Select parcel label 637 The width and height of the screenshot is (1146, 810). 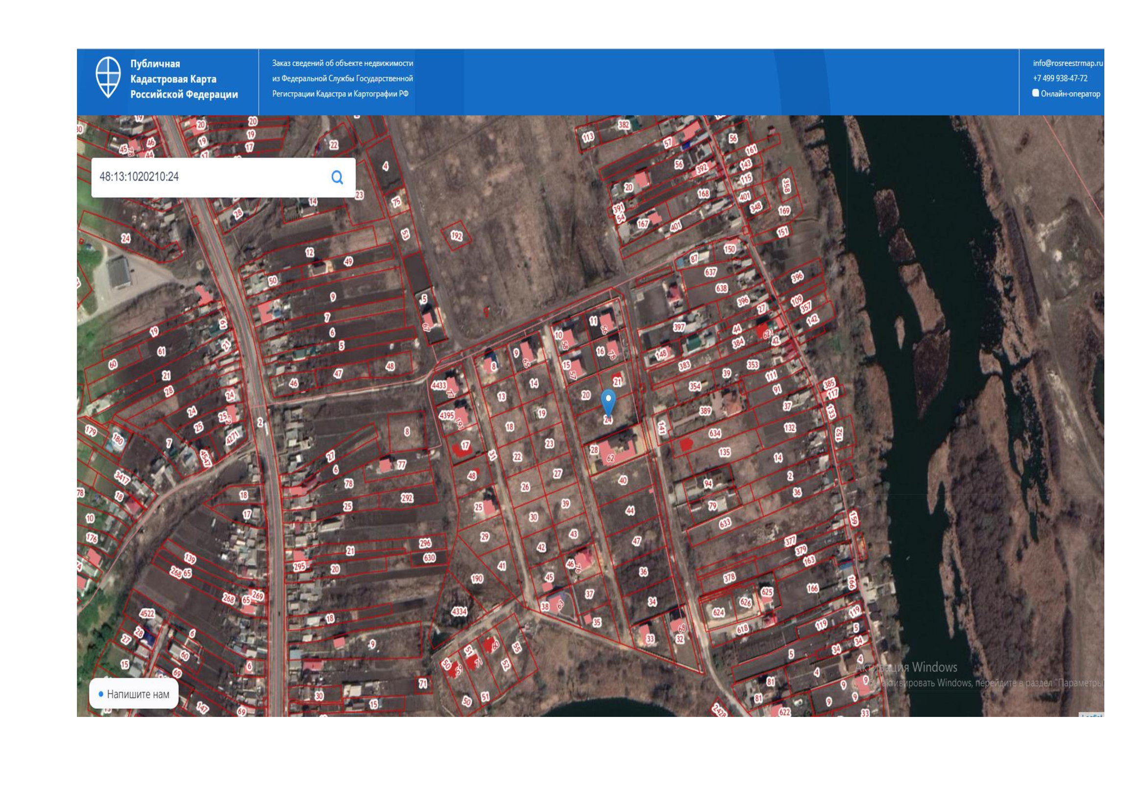pyautogui.click(x=710, y=272)
